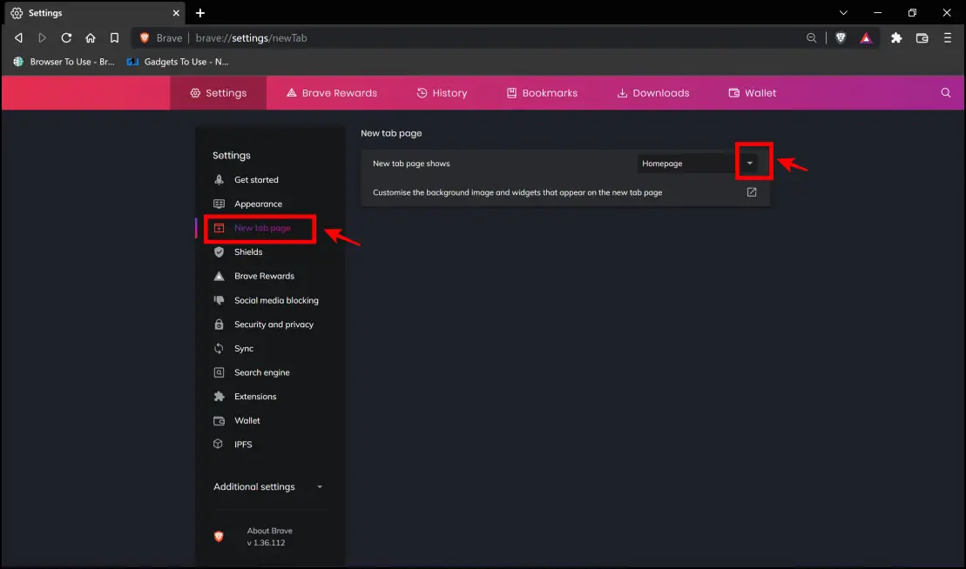The height and width of the screenshot is (569, 966).
Task: Collapse the tab search chevron on title bar
Action: 842,13
